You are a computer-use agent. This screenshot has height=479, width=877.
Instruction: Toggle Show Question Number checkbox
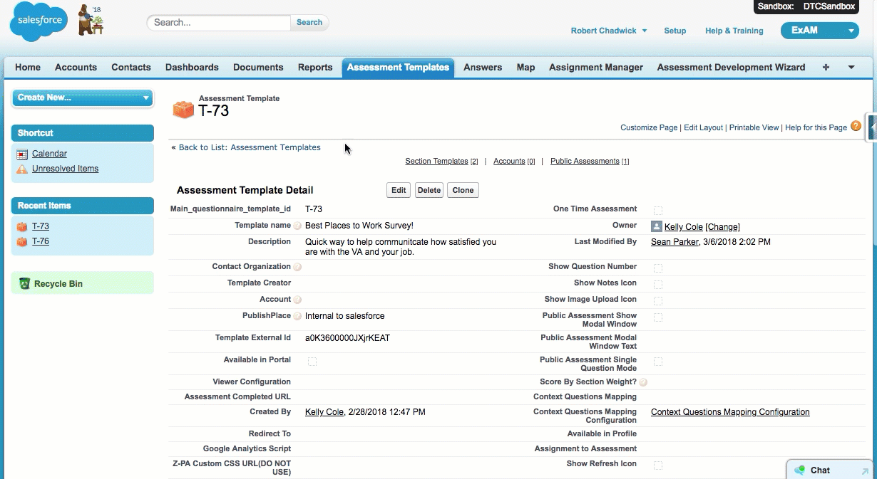[658, 268]
